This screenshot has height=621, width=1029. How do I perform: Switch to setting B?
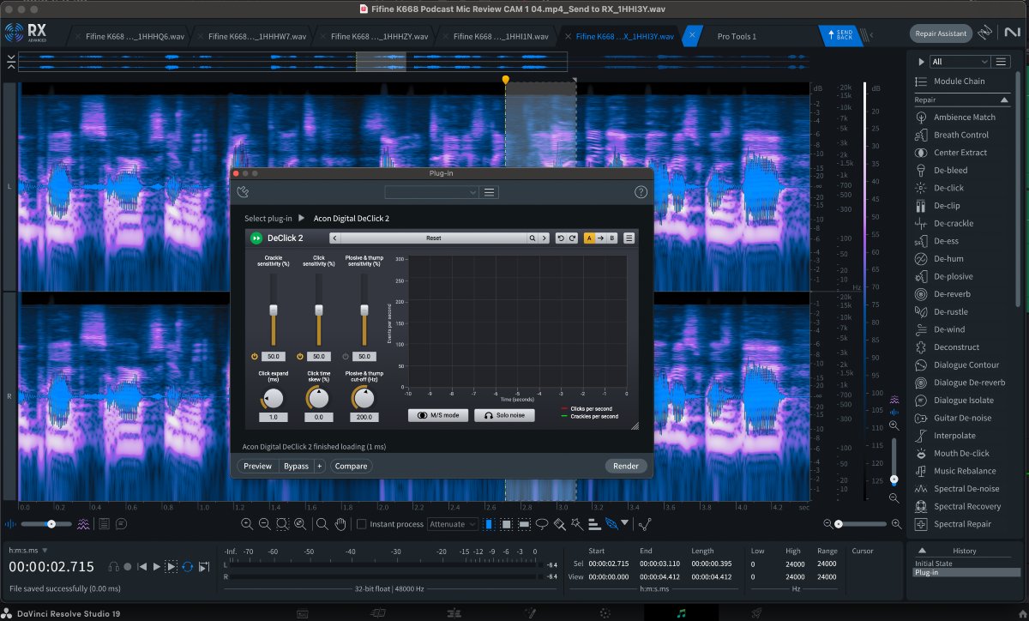coord(612,238)
